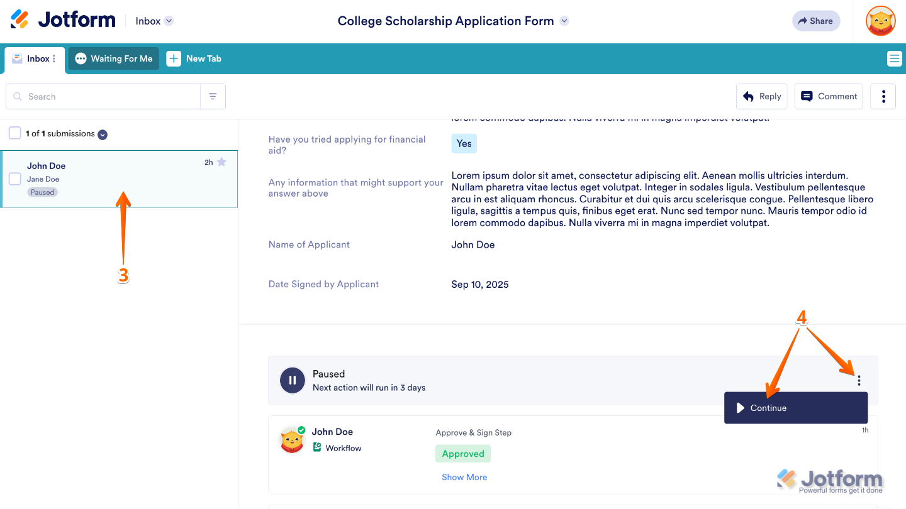Open a New Tab in the inbox
The height and width of the screenshot is (509, 906).
tap(194, 58)
